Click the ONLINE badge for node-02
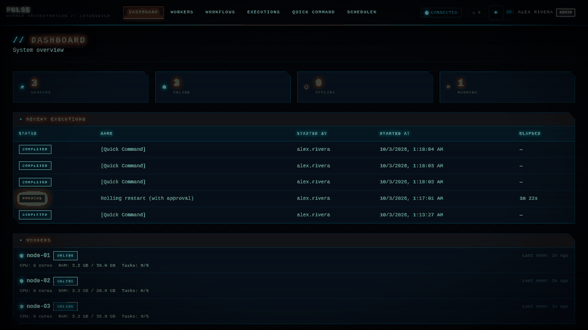 [x=66, y=281]
